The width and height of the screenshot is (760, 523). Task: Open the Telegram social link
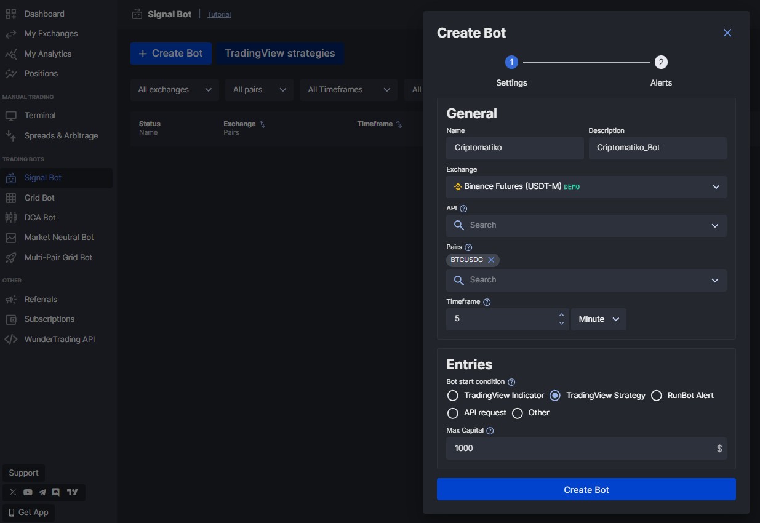tap(42, 492)
